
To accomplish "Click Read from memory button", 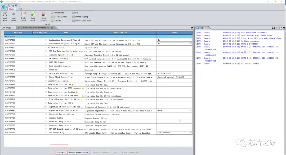I will click(101, 152).
